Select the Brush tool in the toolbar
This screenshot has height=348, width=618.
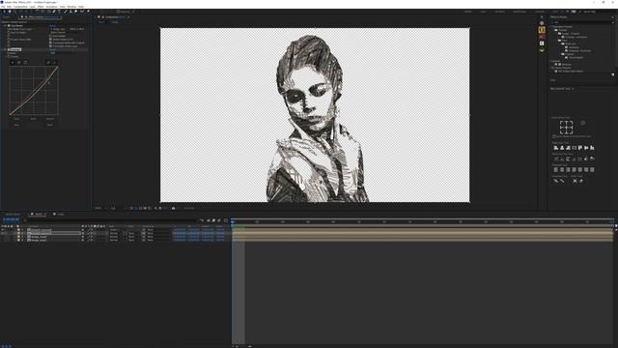pyautogui.click(x=66, y=12)
